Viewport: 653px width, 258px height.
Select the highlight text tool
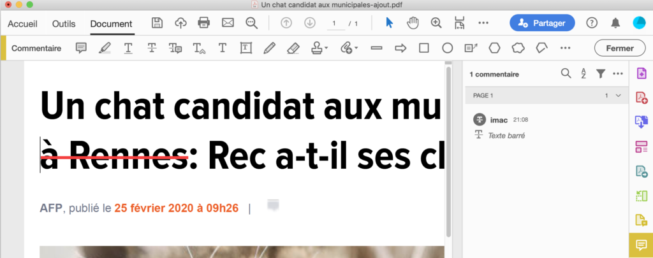coord(105,48)
